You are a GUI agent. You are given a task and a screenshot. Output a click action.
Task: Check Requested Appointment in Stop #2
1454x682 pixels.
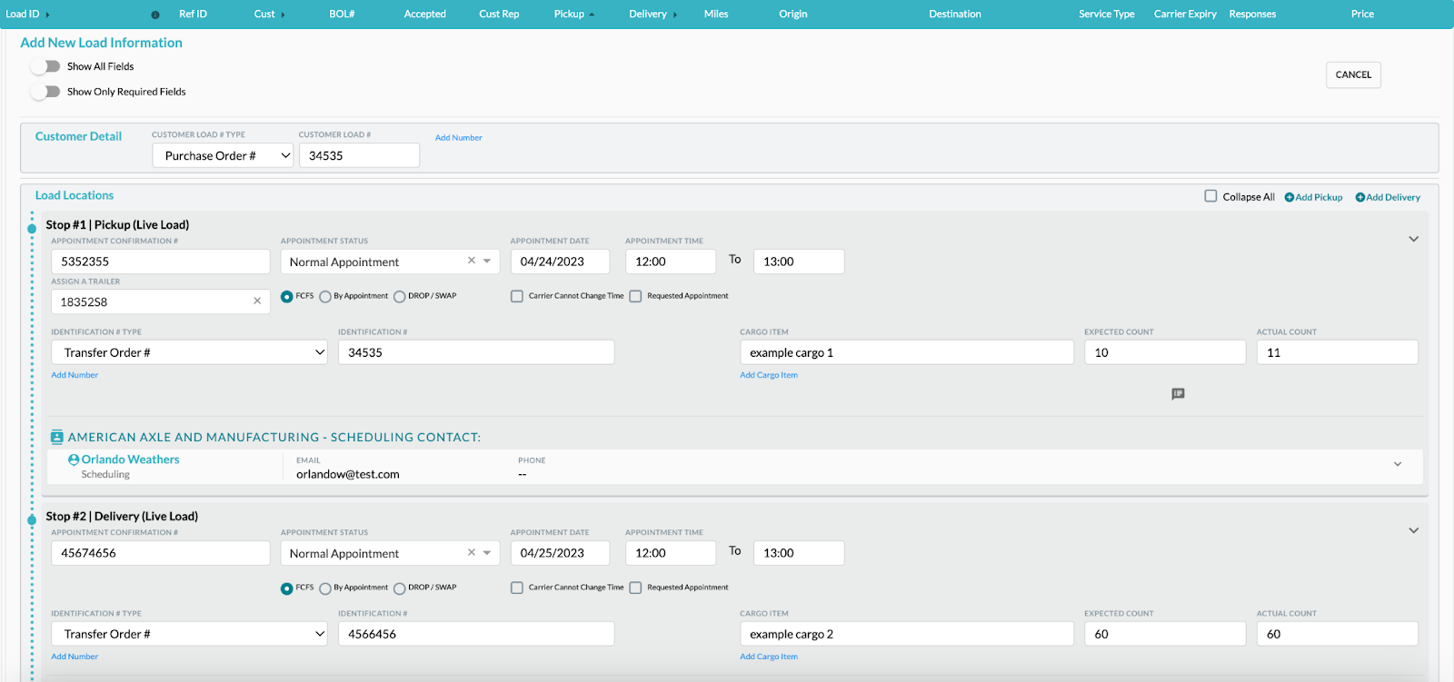pyautogui.click(x=635, y=588)
